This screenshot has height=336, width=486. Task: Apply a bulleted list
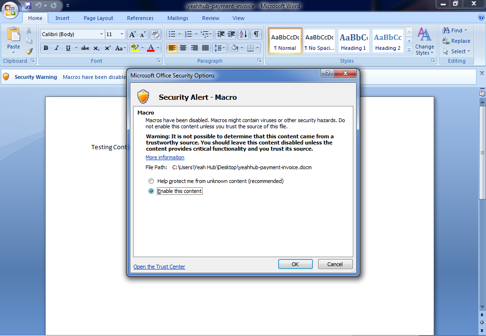point(172,34)
